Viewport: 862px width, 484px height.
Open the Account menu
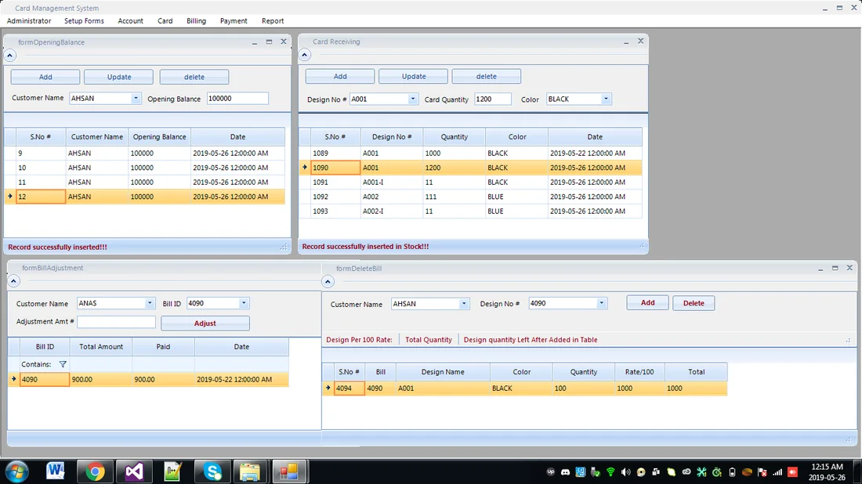[130, 21]
